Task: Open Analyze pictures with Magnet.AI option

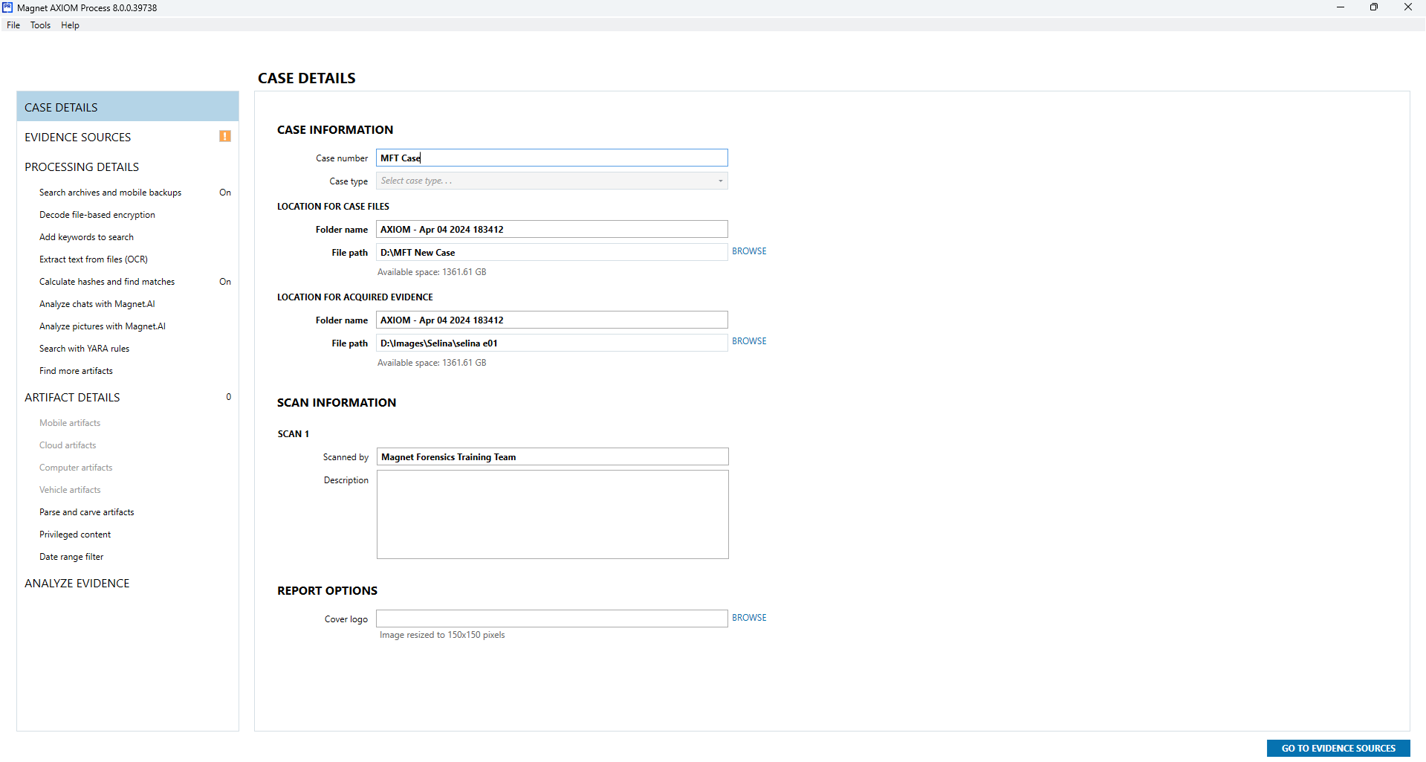Action: coord(103,326)
